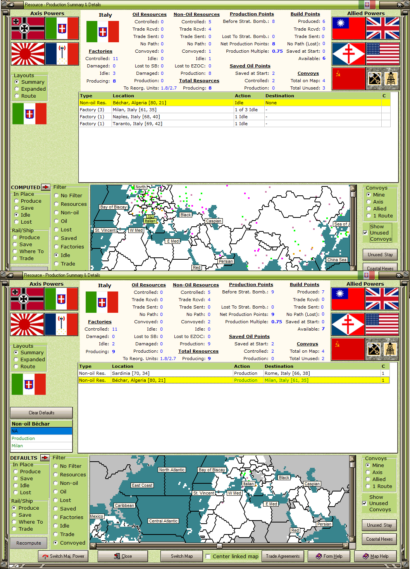Click Coastal Hexes button in lower window
This screenshot has height=569, width=410.
click(x=379, y=539)
